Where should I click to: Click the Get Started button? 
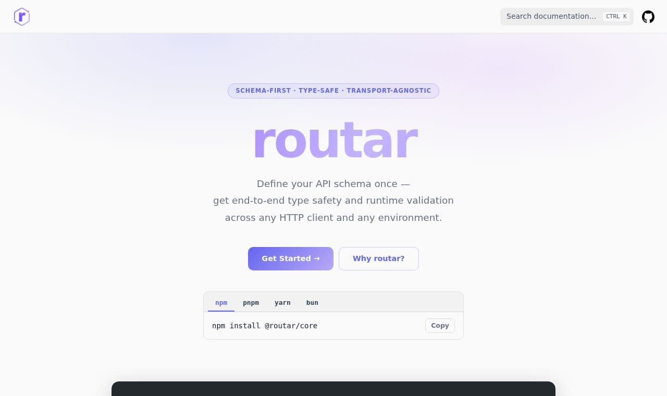[x=291, y=258]
